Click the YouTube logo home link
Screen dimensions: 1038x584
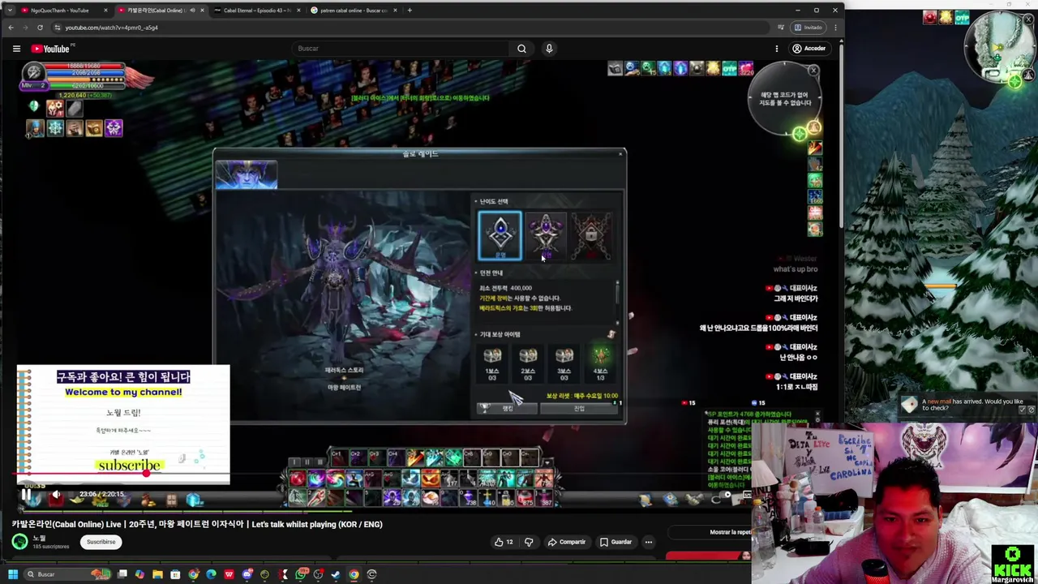52,49
